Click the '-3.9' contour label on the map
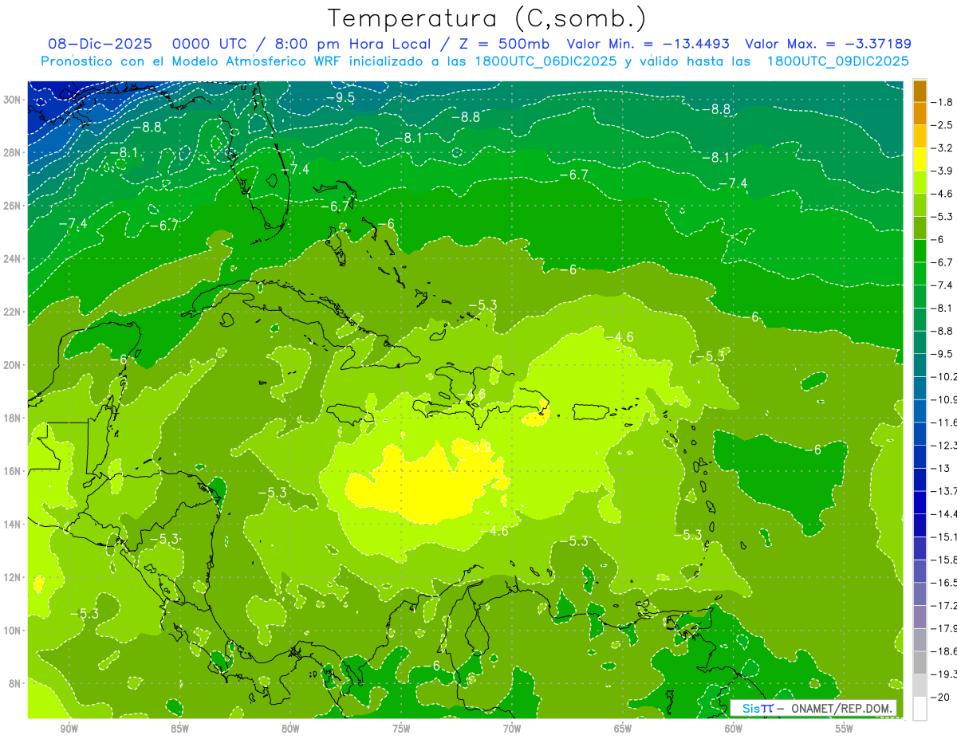Image resolution: width=957 pixels, height=739 pixels. [x=478, y=448]
